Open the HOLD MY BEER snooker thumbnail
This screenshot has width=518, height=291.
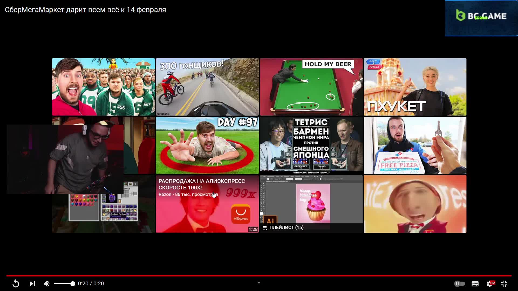[311, 87]
